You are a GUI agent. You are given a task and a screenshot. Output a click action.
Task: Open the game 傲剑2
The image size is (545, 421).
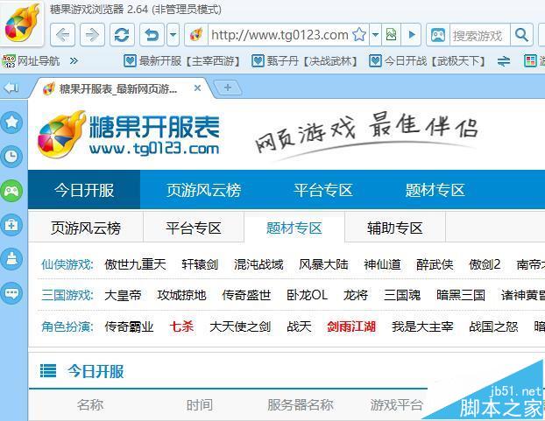coord(485,264)
